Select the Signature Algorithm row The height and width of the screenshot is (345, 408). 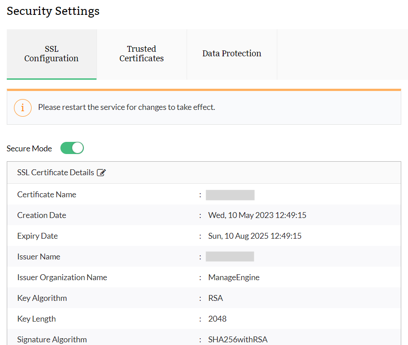[x=203, y=339]
